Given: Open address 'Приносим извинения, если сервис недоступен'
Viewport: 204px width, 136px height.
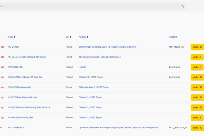Looking at the screenshot, I should click(119, 127).
